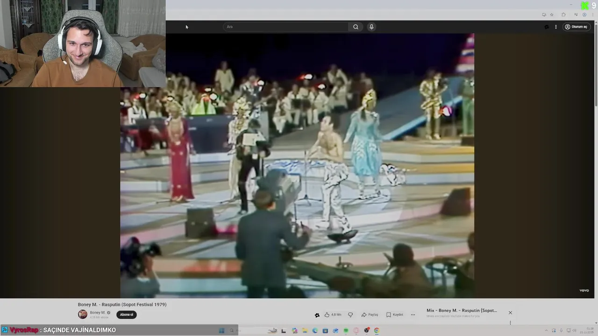Click the dark icon left of YouTube settings dots
The width and height of the screenshot is (598, 336).
[x=547, y=27]
